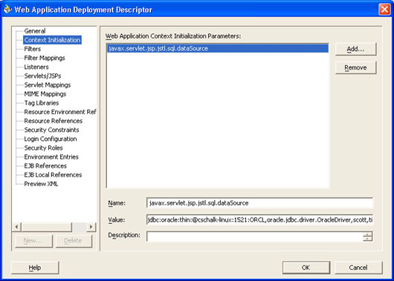Viewport: 394px width, 281px height.
Task: Select javax.servlet.jsp.jstl.sql.dataSource parameter in list
Action: click(218, 48)
